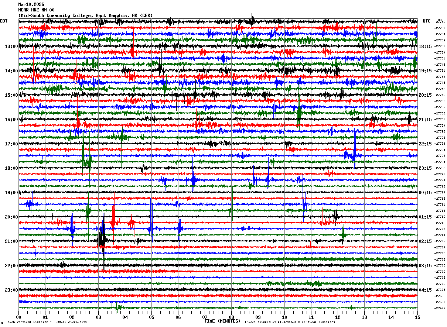
Task: Click the DC offset value '-27742'
Action: 440,95
